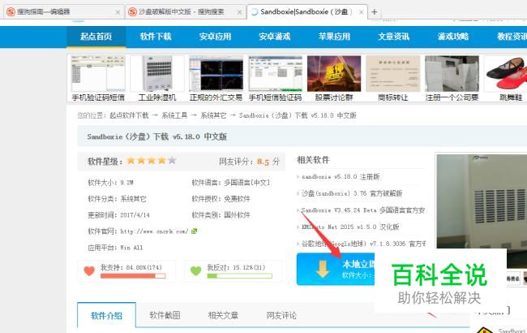Screen dimensions: 527x333
Task: Click the first gold rating star
Action: (131, 160)
